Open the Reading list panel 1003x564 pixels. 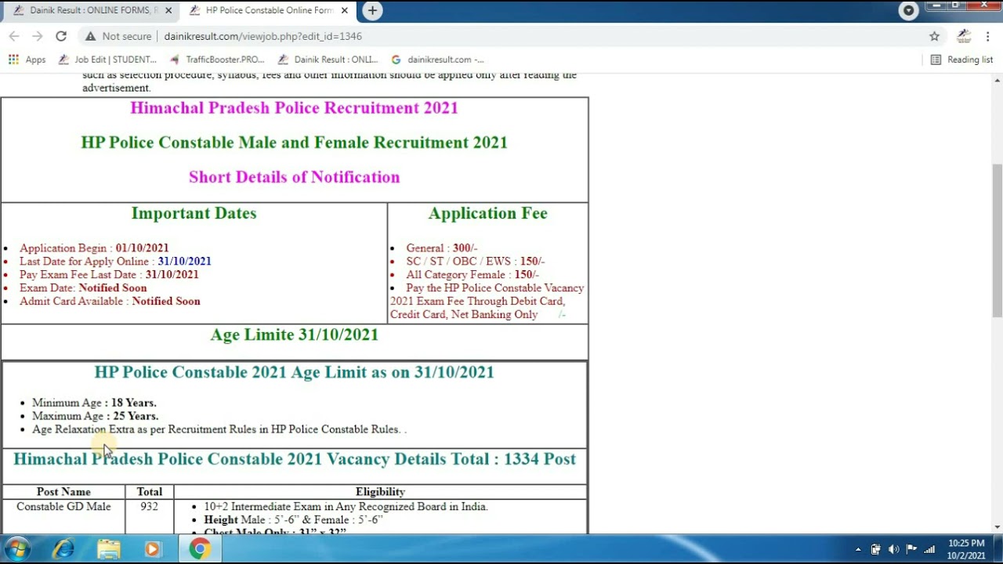click(x=961, y=60)
